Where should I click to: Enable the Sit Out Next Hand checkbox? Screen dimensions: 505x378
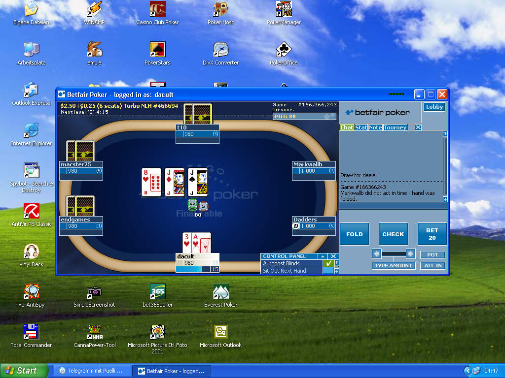(x=328, y=271)
